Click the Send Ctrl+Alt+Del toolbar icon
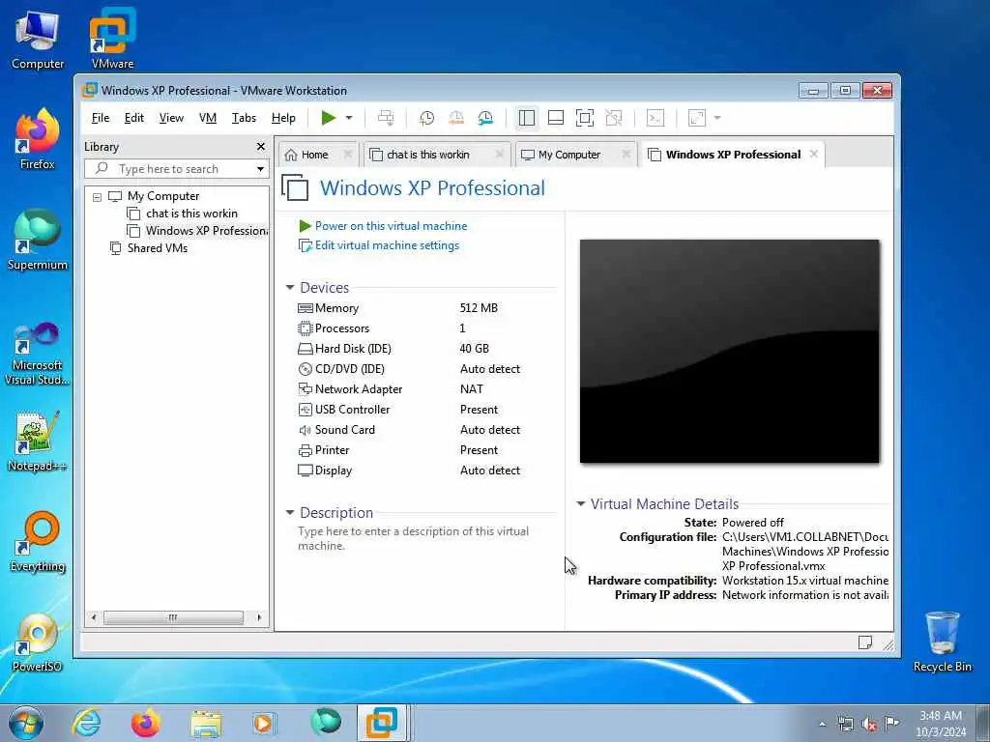990x742 pixels. (x=386, y=118)
